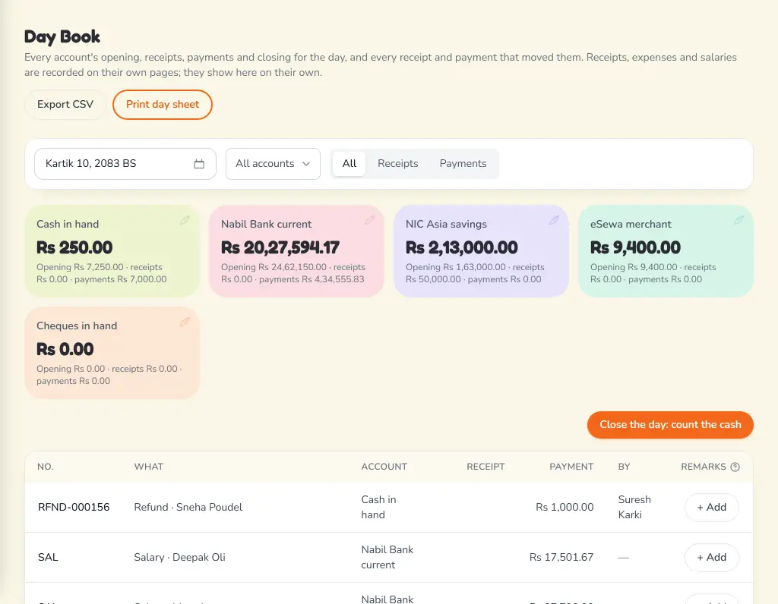This screenshot has height=604, width=778.
Task: Click the Day Book page heading
Action: tap(62, 36)
